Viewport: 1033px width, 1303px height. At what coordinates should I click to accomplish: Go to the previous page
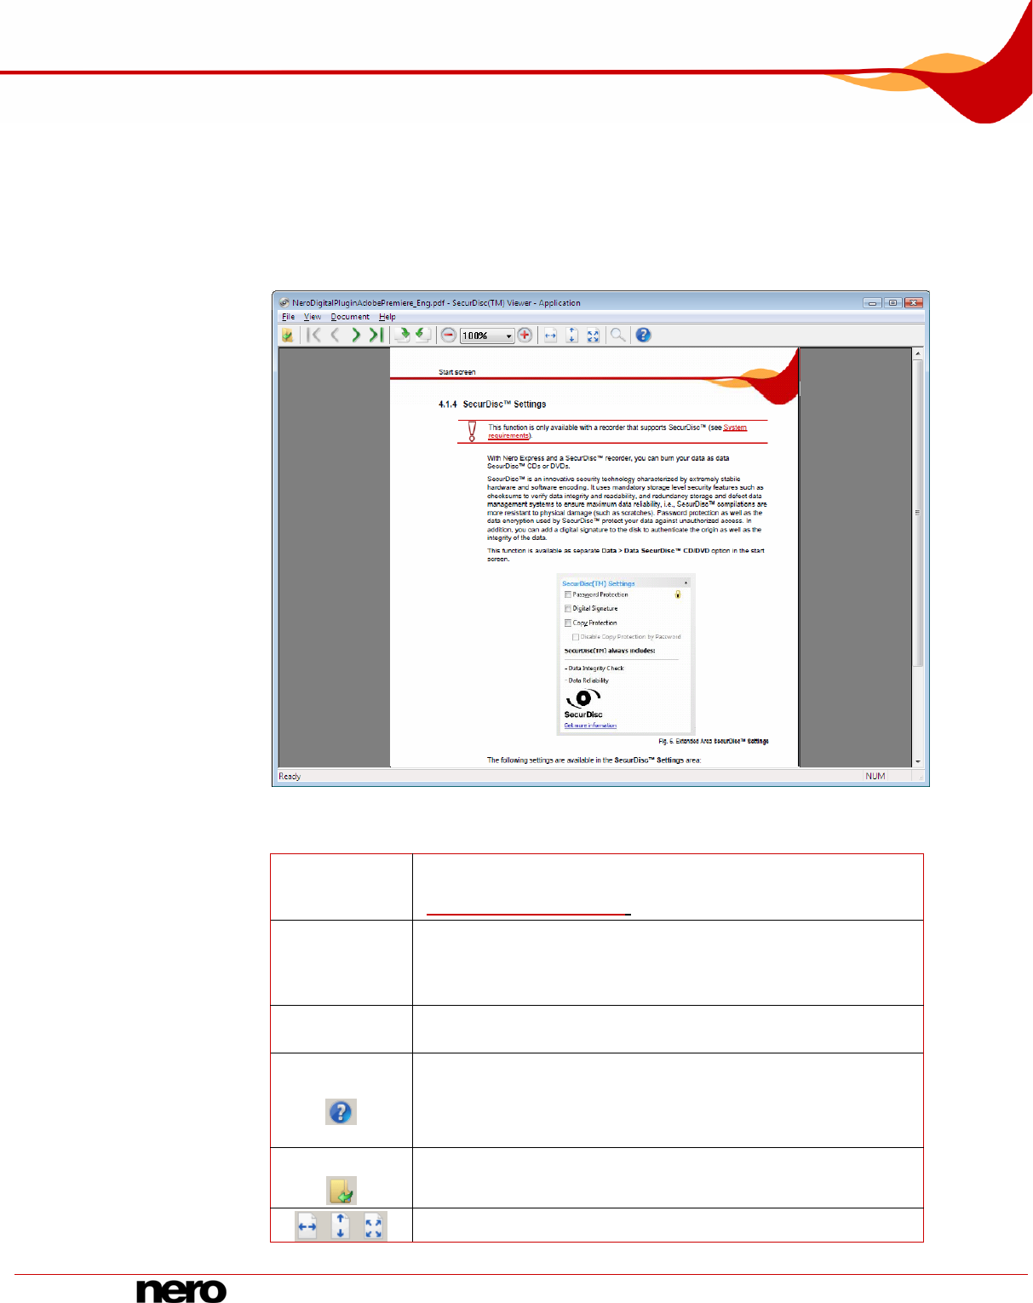[335, 336]
